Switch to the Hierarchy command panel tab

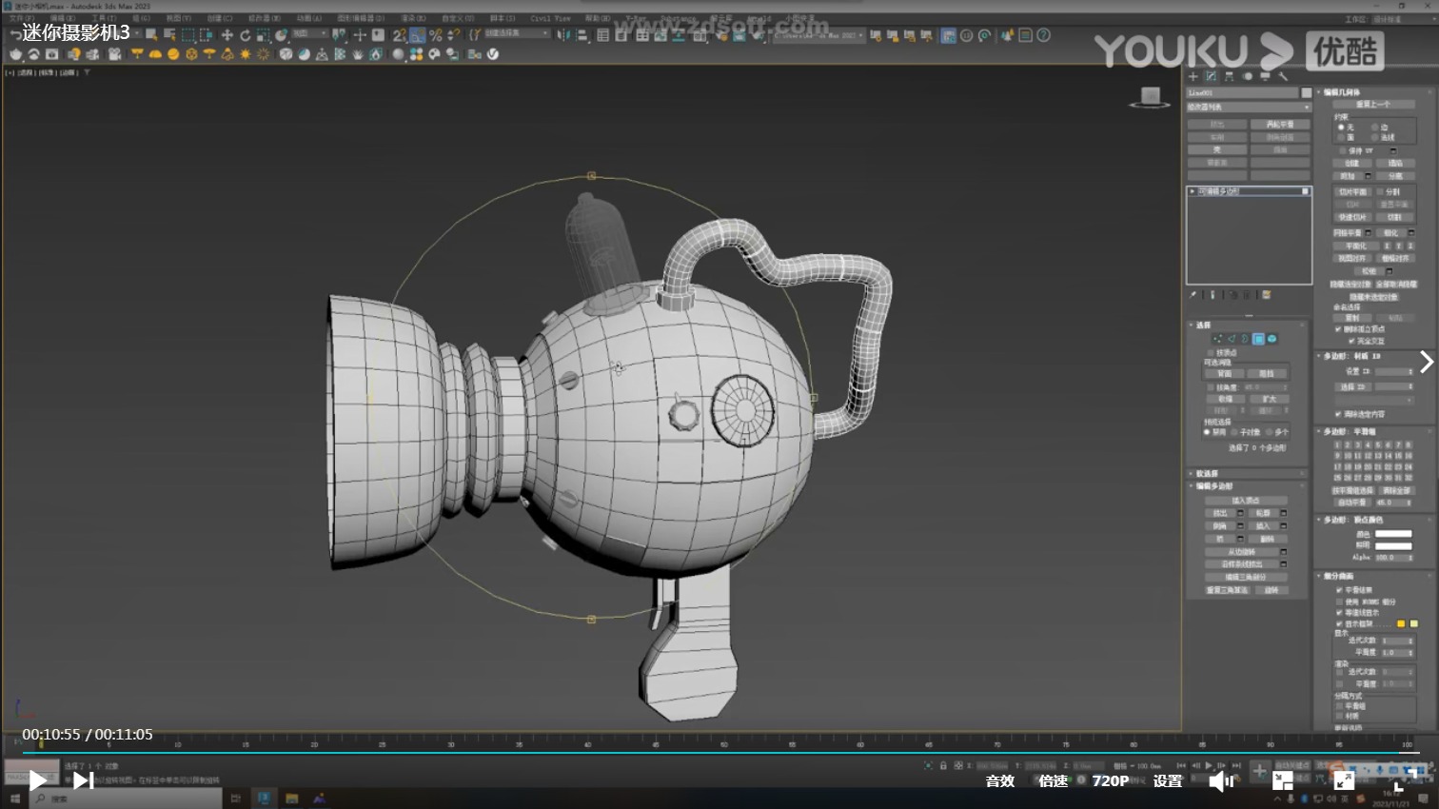pos(1229,76)
